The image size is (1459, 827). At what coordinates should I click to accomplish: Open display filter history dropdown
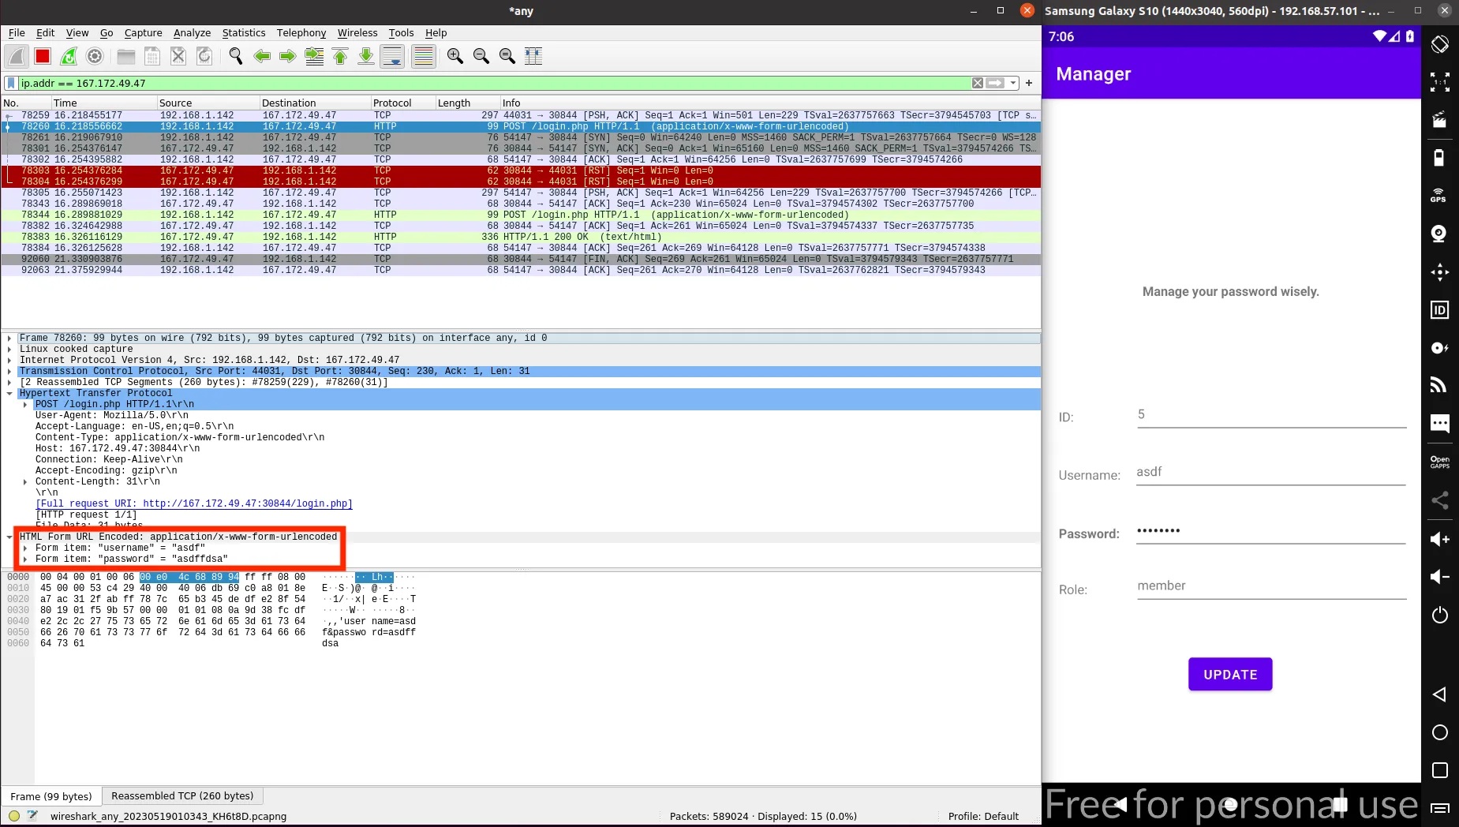(x=1013, y=83)
